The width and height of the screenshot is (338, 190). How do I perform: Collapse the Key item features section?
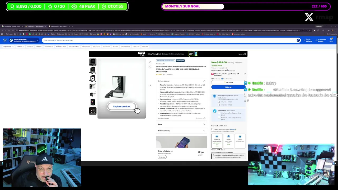click(204, 81)
